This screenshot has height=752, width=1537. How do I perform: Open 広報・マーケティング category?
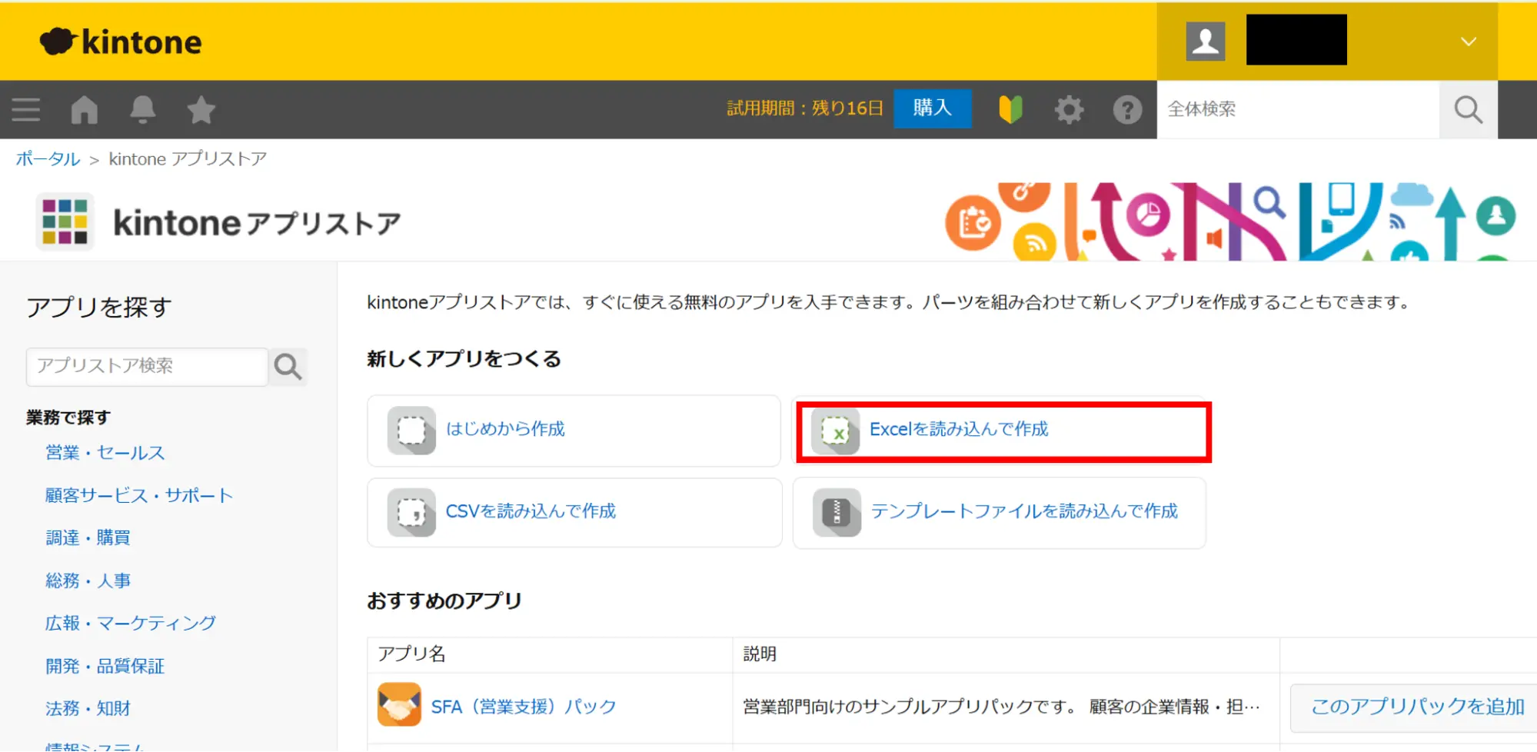pyautogui.click(x=131, y=623)
